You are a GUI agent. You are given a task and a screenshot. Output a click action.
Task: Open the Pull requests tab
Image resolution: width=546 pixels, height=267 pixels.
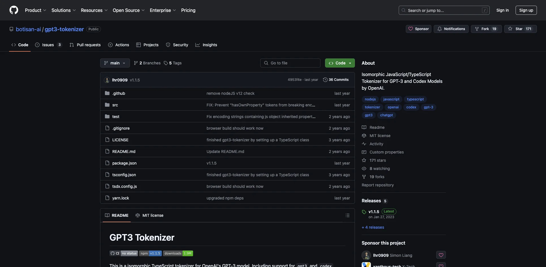[85, 45]
